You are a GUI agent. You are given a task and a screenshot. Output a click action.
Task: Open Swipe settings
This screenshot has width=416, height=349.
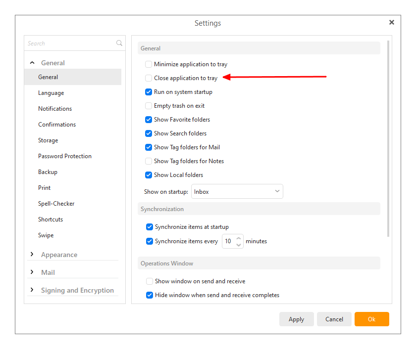(46, 235)
